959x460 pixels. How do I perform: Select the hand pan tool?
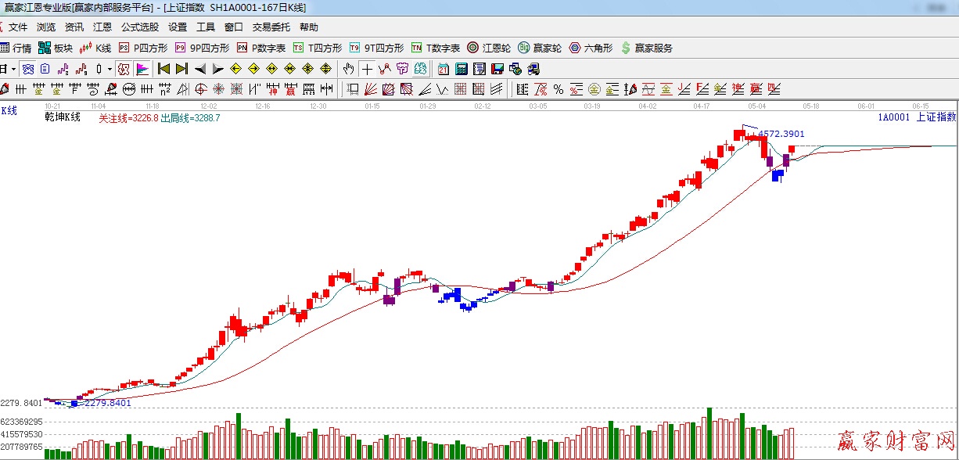[x=349, y=69]
